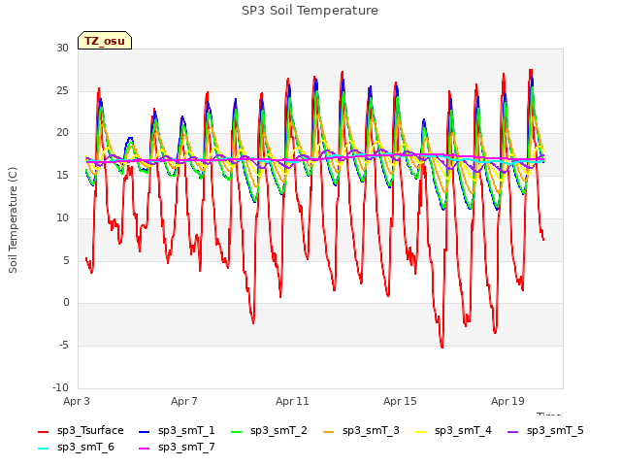Click blue sp3_smT_1 color marker
Screen dimensions: 621x466
click(x=145, y=431)
